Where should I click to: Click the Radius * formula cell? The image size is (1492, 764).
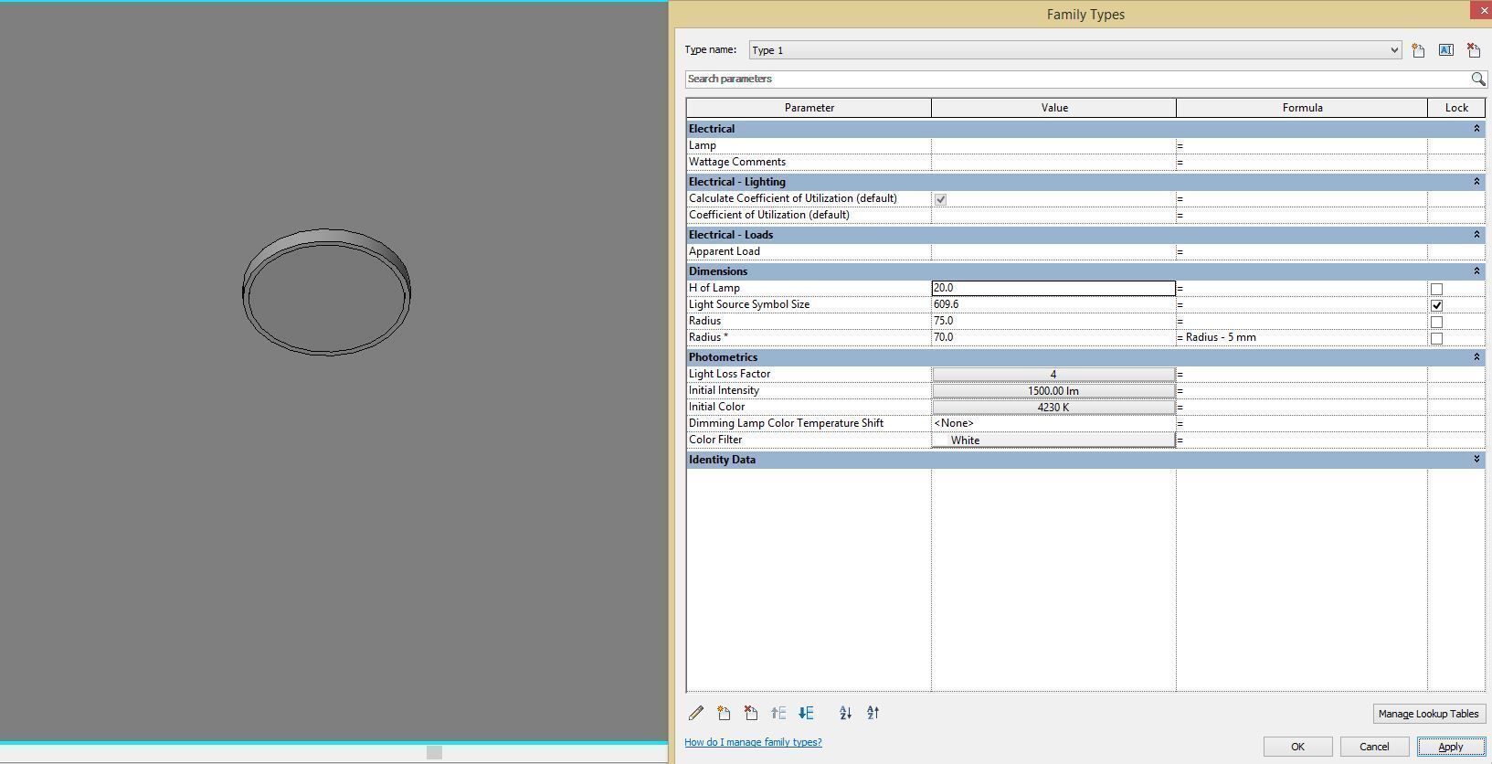pyautogui.click(x=1302, y=337)
